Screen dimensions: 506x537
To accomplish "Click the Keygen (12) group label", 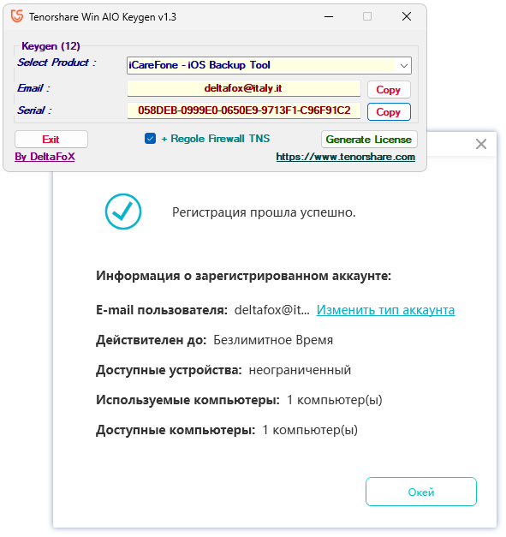I will 51,46.
